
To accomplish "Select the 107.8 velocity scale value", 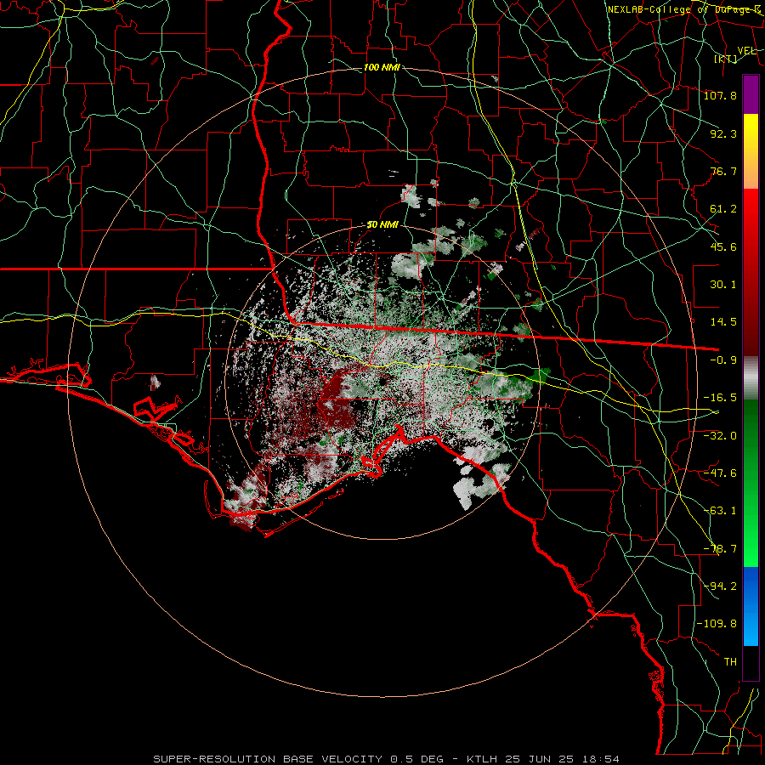I will pos(720,95).
